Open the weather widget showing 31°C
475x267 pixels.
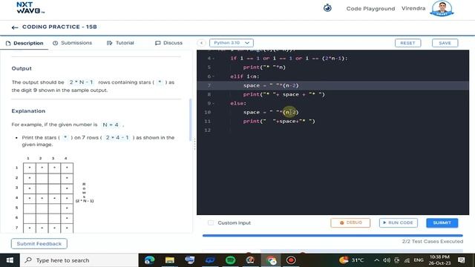tap(350, 260)
